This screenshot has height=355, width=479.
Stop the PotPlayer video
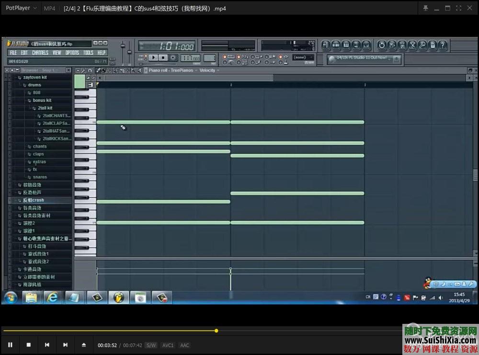point(28,345)
